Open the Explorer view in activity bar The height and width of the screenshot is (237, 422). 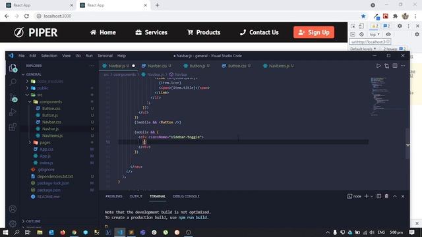13,68
